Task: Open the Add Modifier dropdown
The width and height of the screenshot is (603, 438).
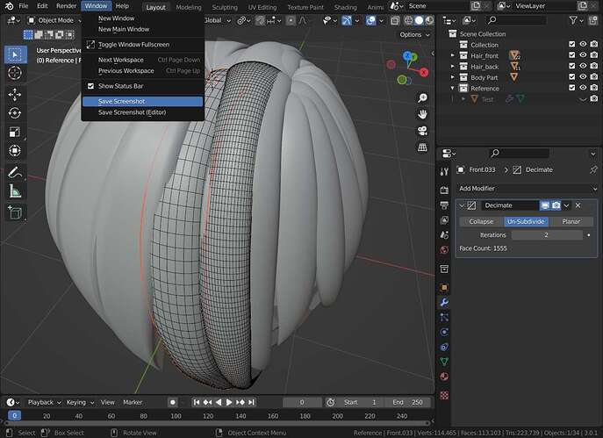Action: [528, 189]
